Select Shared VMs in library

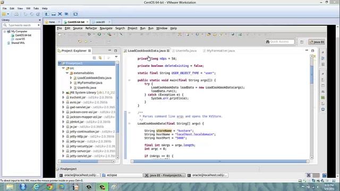[18, 43]
